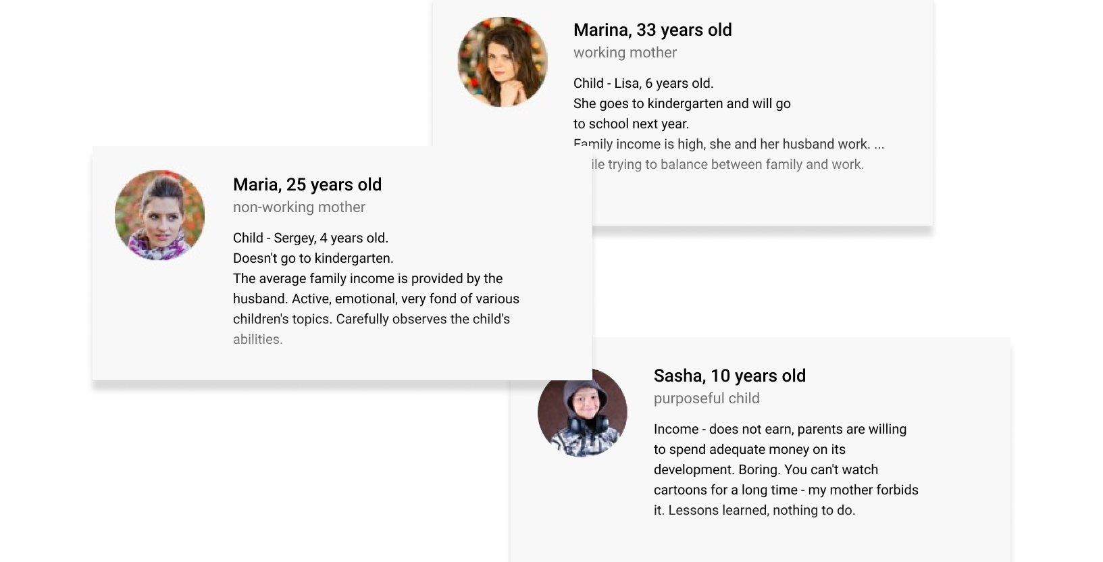Click the "Child - Lisa, 6 years old." line

643,84
